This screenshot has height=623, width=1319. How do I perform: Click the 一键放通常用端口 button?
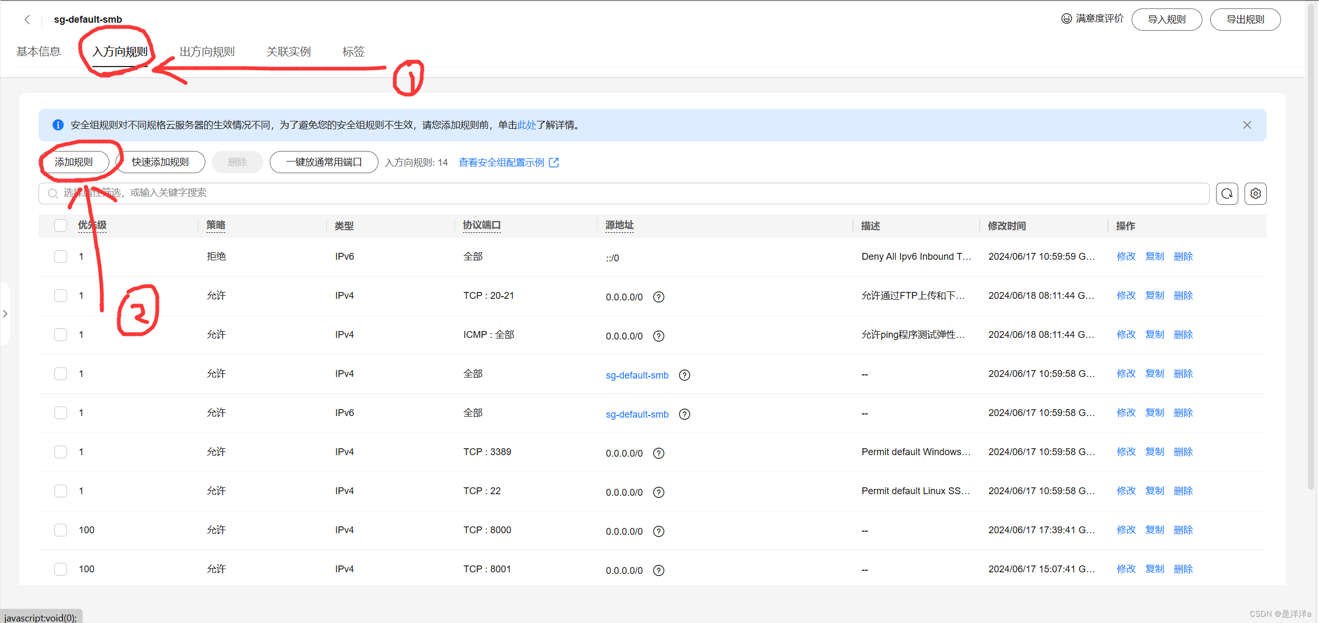click(x=324, y=162)
